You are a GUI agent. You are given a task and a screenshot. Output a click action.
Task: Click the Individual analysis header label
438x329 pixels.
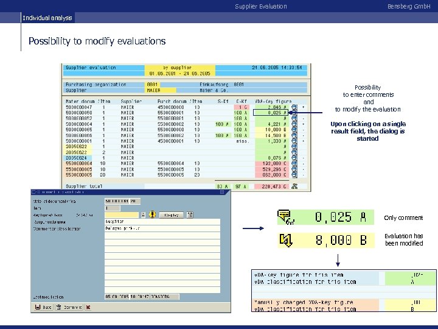coord(47,18)
